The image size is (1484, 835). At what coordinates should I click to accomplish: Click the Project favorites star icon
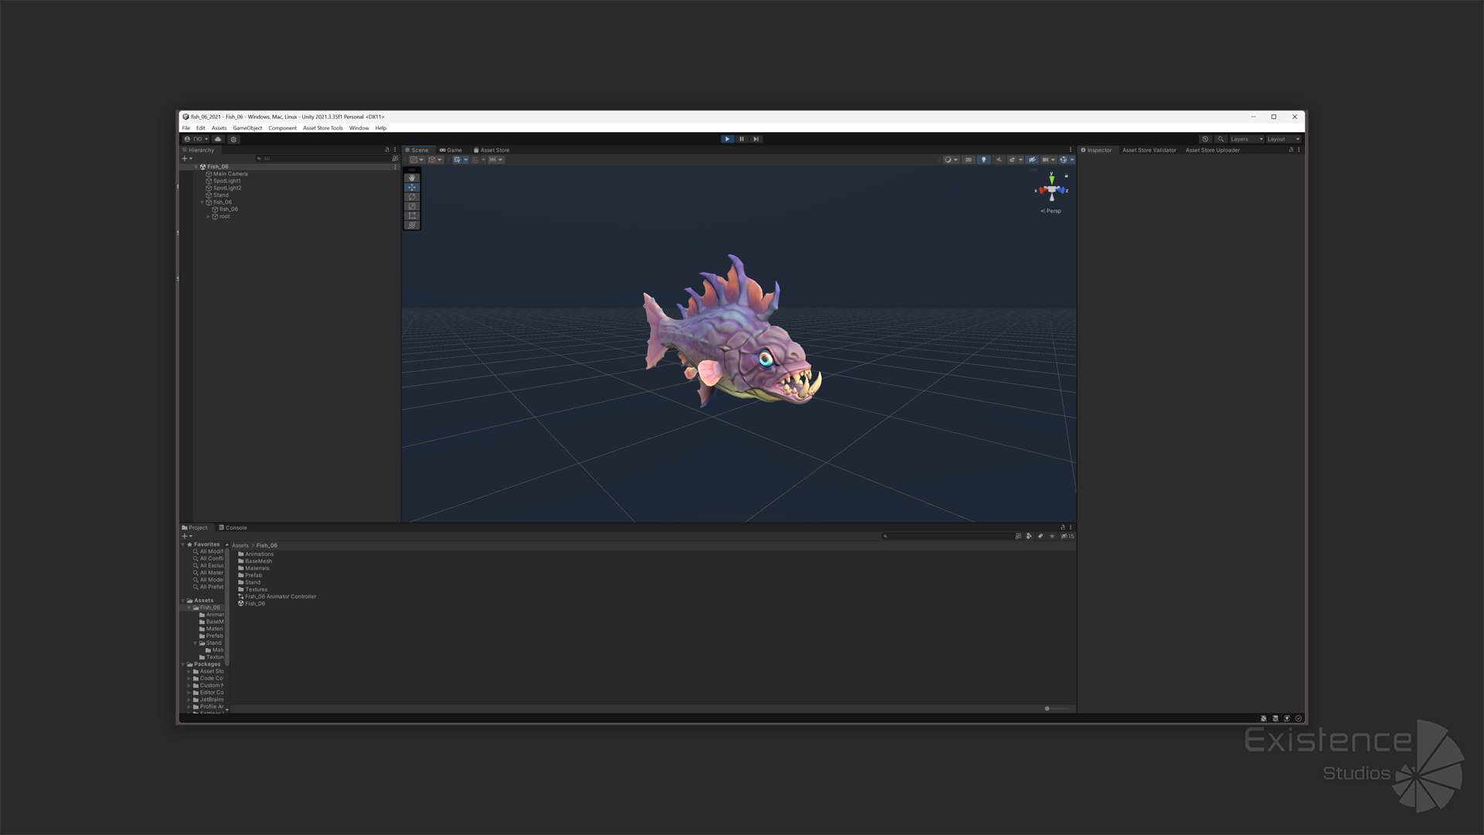(1052, 536)
